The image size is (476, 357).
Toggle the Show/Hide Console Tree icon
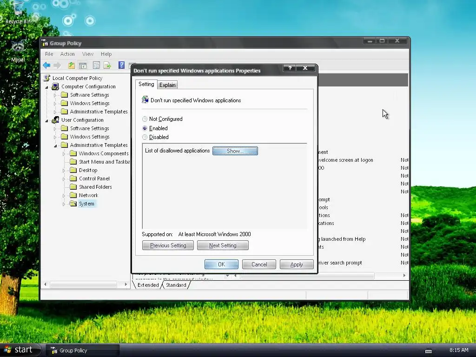(x=83, y=65)
